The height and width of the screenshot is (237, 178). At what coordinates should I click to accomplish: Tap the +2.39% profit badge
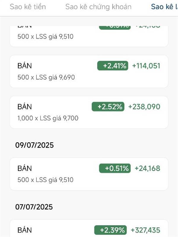pyautogui.click(x=110, y=230)
